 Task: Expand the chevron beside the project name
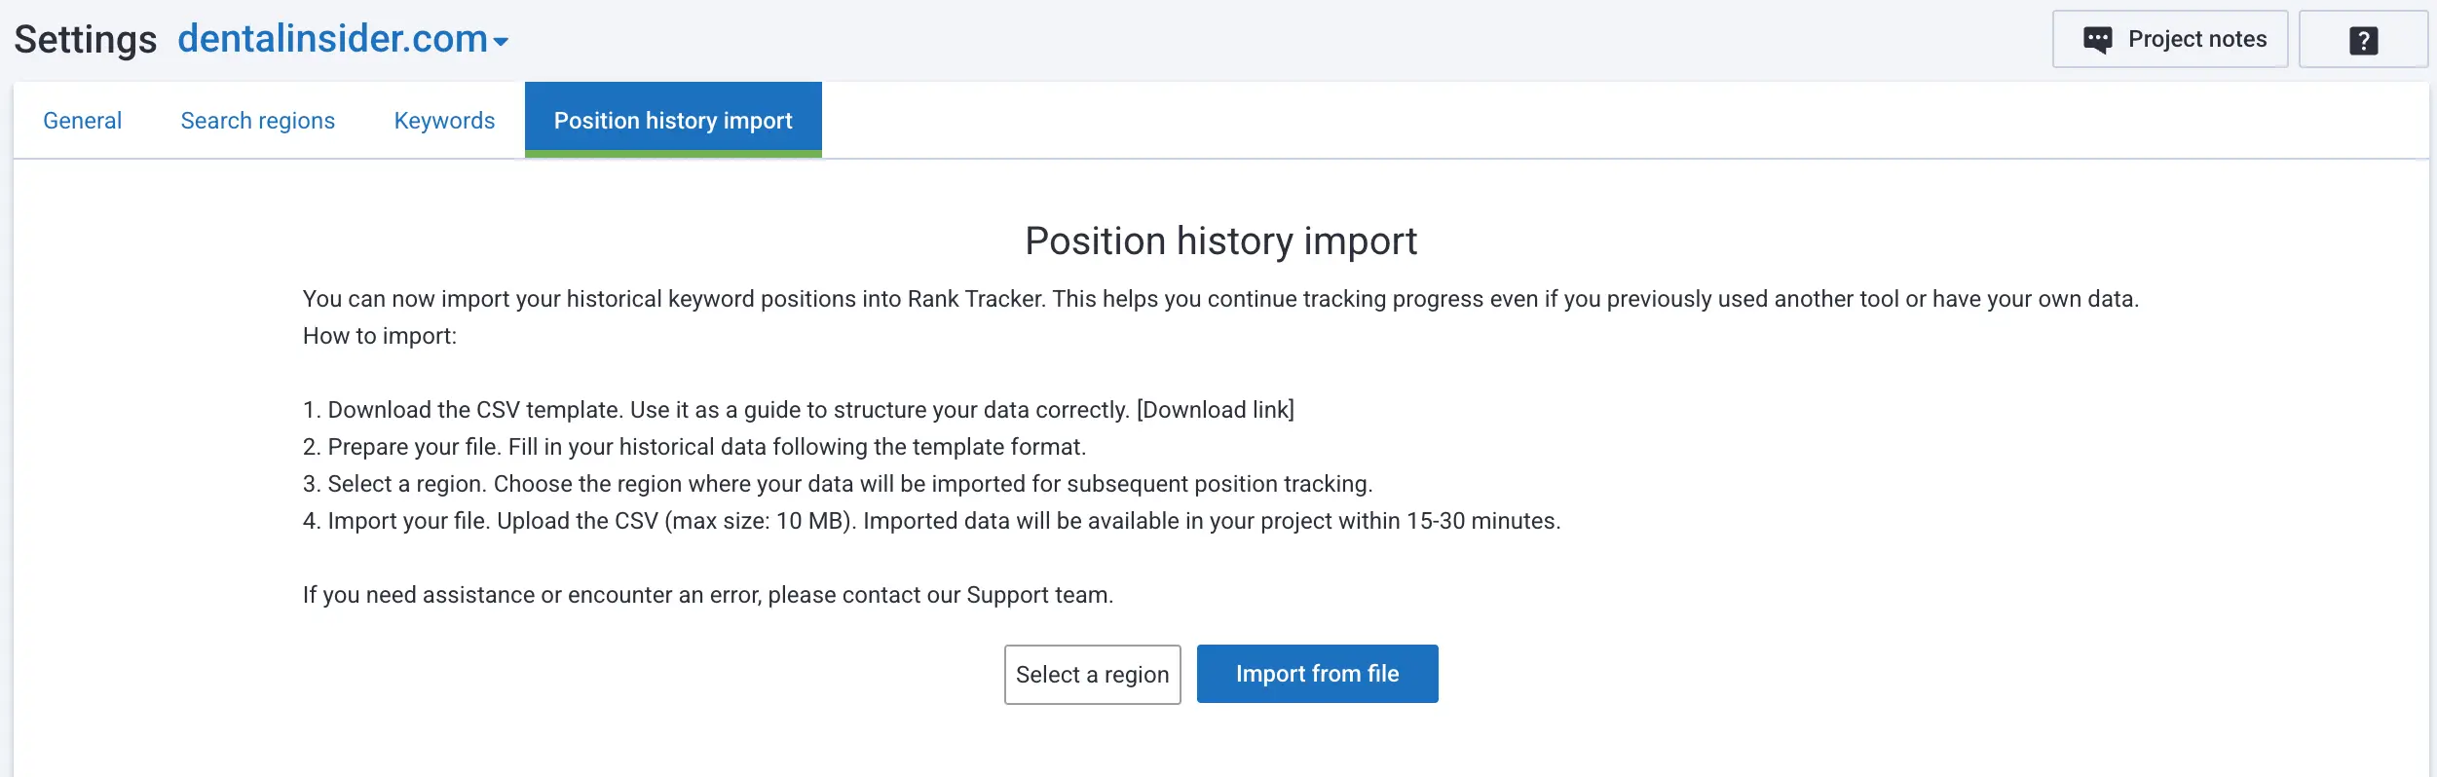tap(501, 42)
